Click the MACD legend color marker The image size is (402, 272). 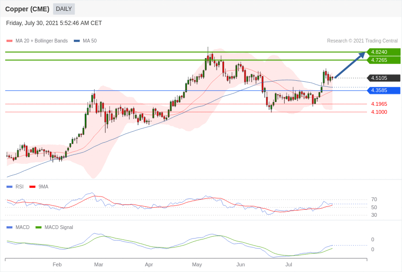[9, 227]
